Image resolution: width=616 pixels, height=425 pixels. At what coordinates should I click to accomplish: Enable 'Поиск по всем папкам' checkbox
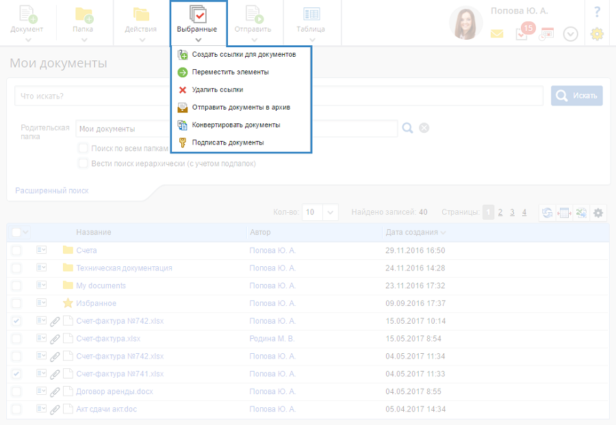83,148
